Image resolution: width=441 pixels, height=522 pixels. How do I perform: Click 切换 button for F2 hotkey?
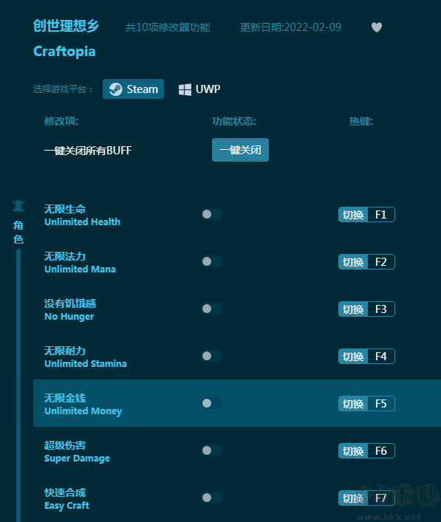[x=353, y=261]
